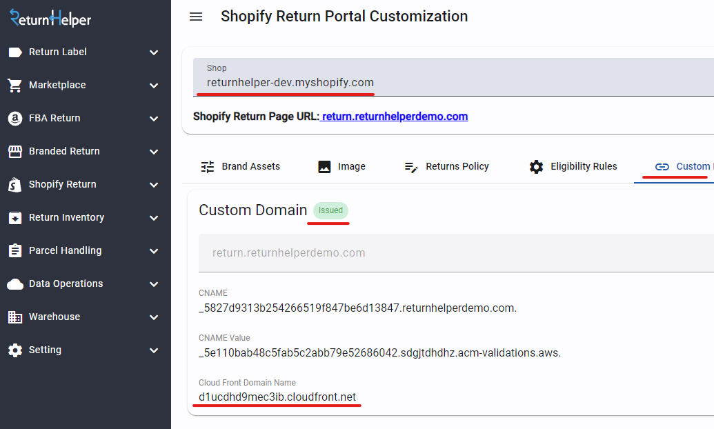This screenshot has height=429, width=714.
Task: Open Setting via the gear icon
Action: click(14, 350)
